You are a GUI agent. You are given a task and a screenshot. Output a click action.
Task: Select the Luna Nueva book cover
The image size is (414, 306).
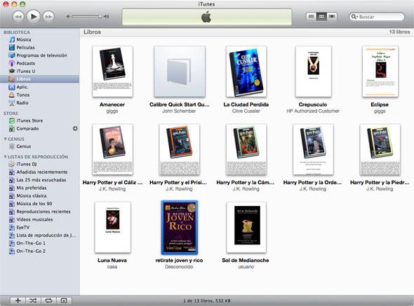(113, 227)
